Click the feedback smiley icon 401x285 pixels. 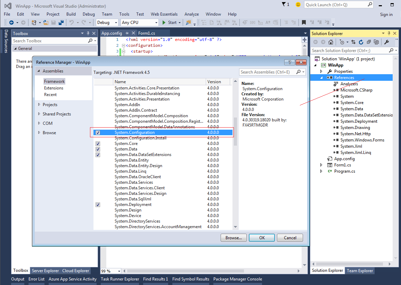tap(298, 5)
